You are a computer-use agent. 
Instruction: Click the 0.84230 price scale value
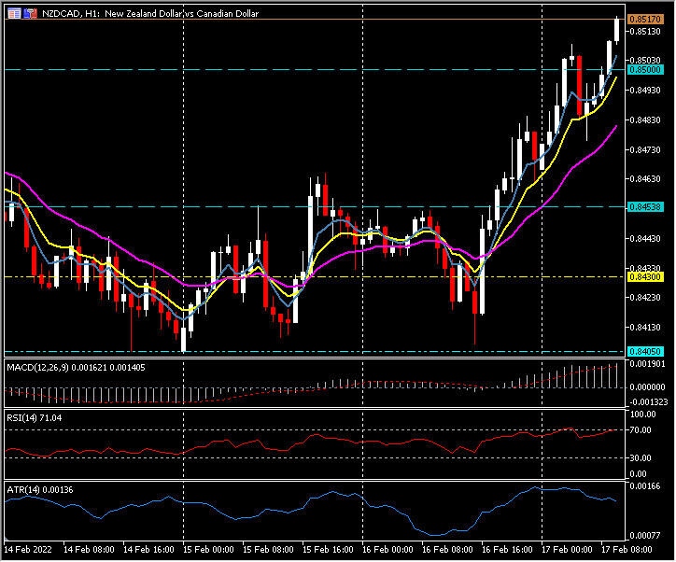pyautogui.click(x=645, y=298)
